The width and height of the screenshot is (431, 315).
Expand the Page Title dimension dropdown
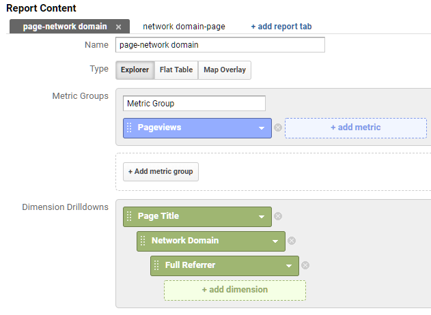click(x=262, y=217)
